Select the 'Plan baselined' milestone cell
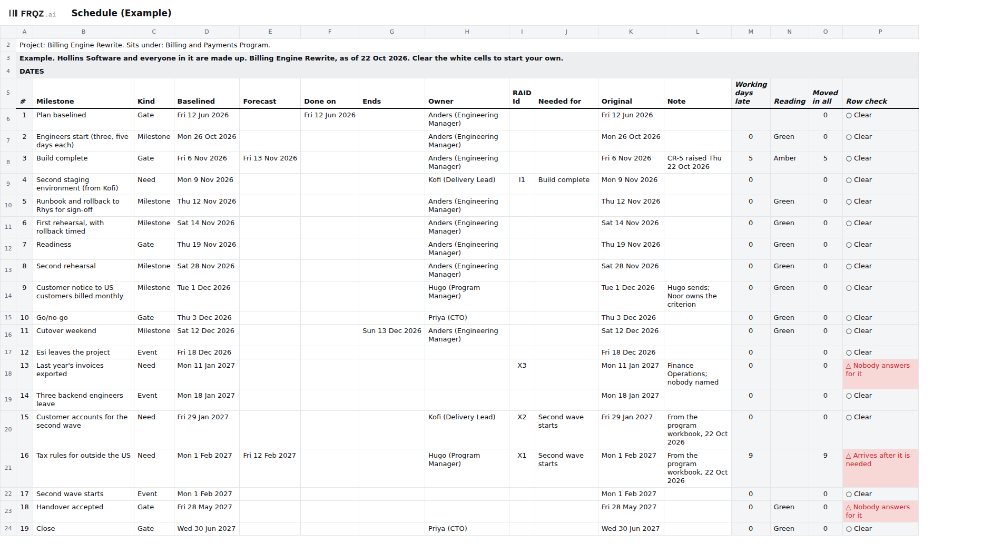This screenshot has width=1002, height=544. 83,119
